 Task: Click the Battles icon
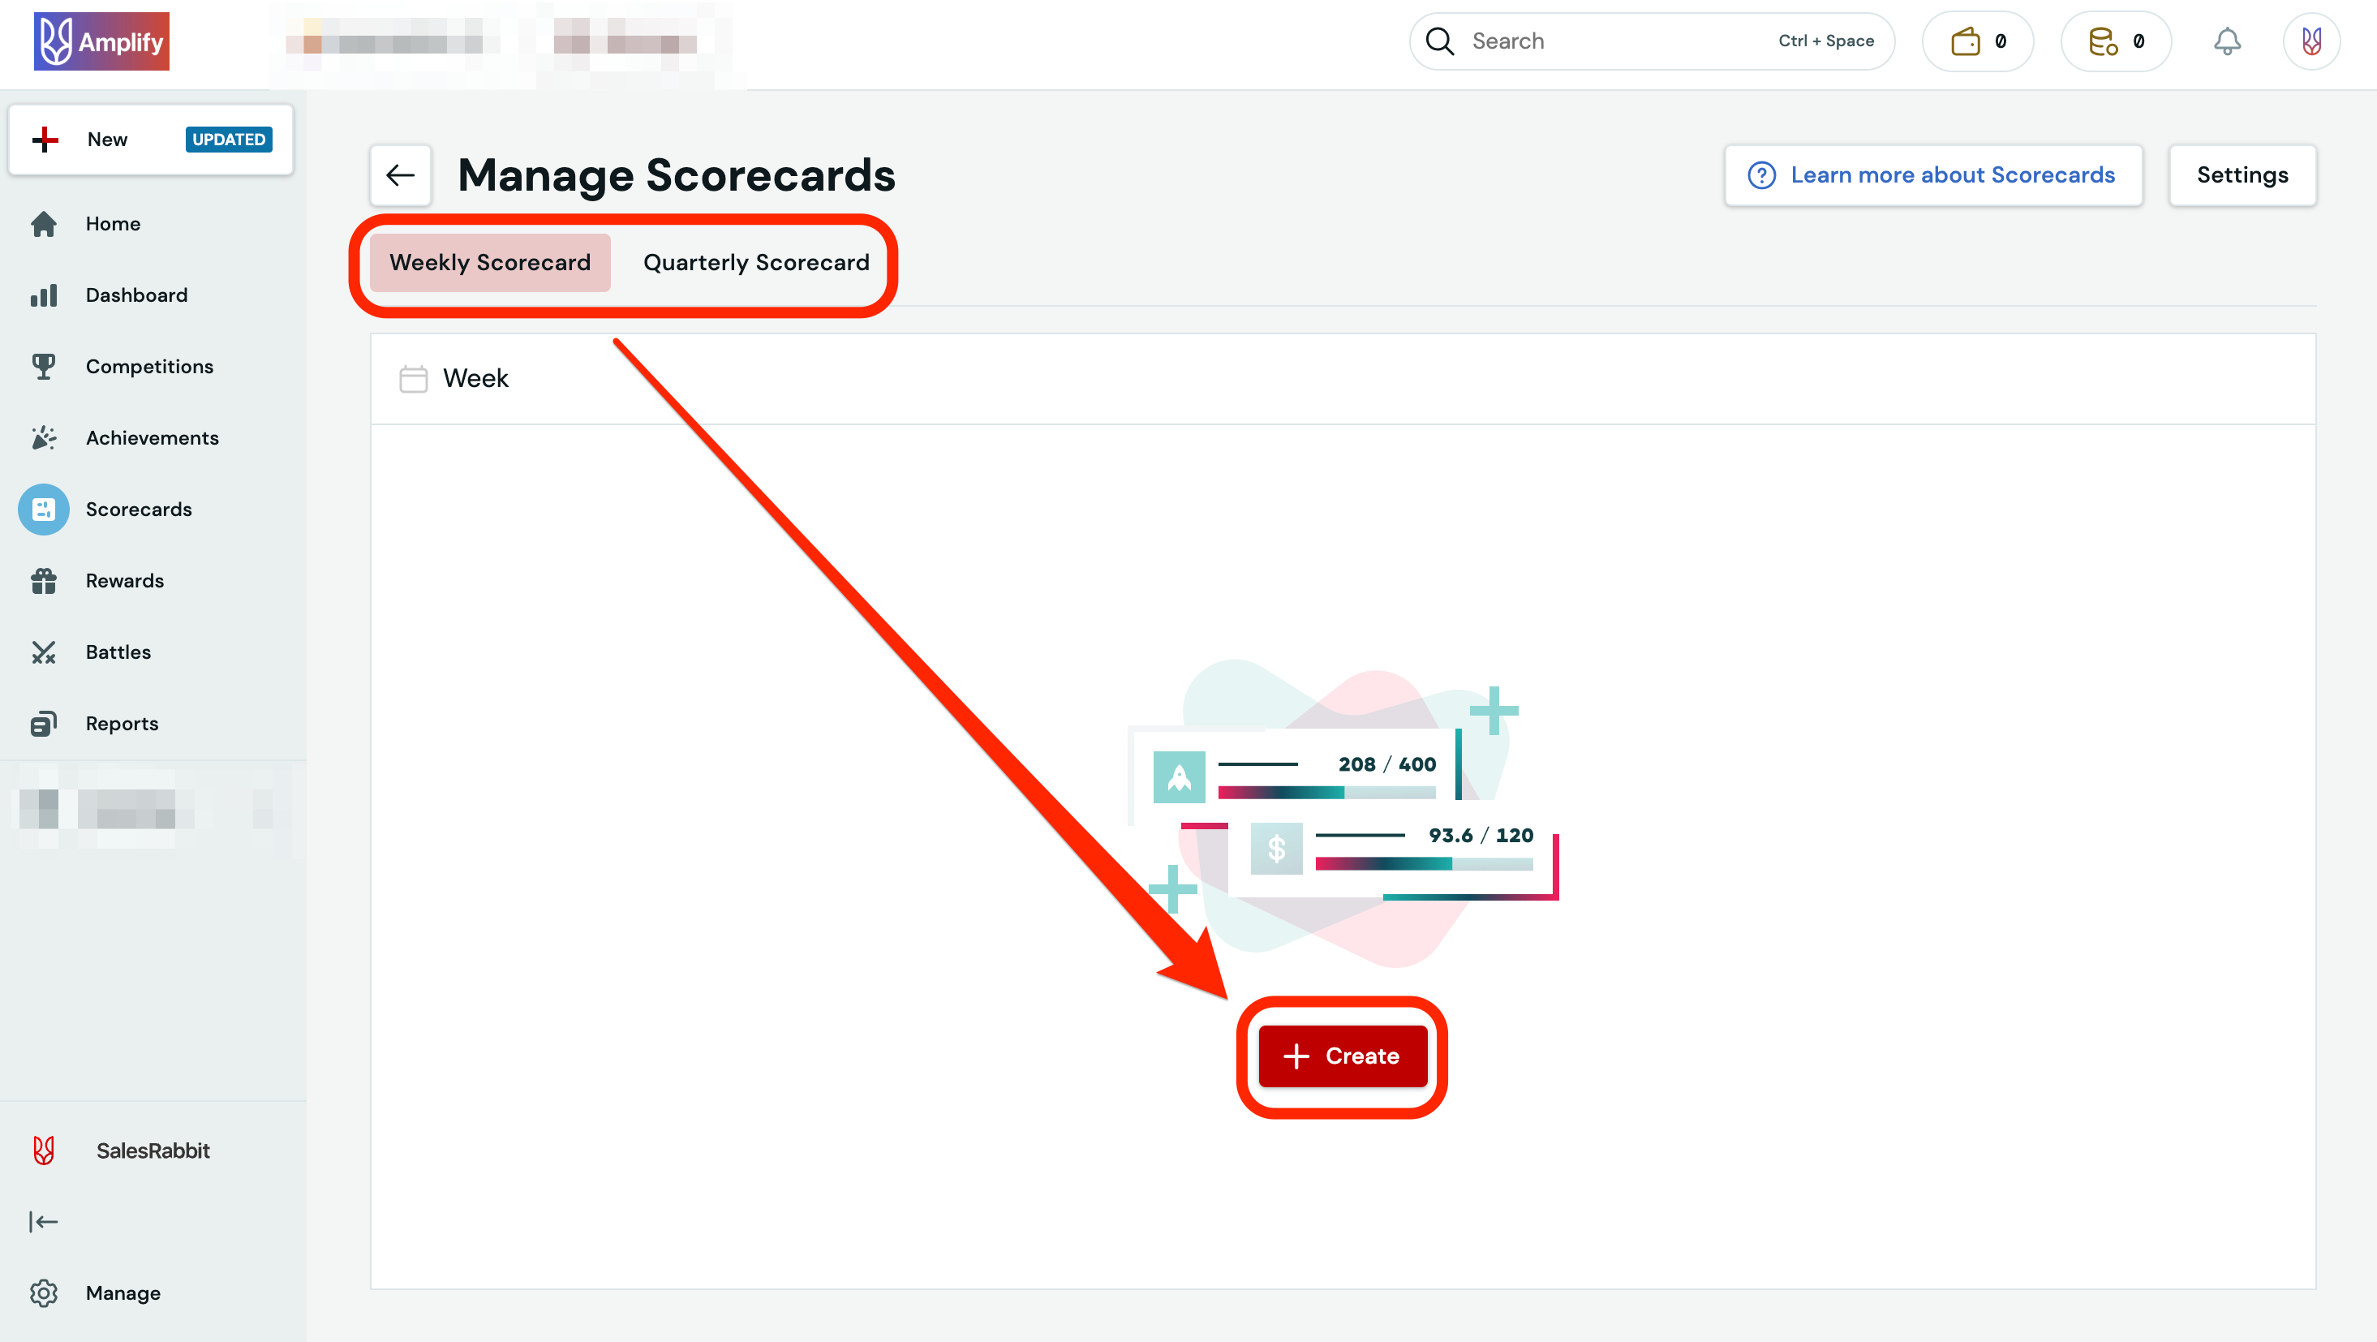(x=43, y=652)
